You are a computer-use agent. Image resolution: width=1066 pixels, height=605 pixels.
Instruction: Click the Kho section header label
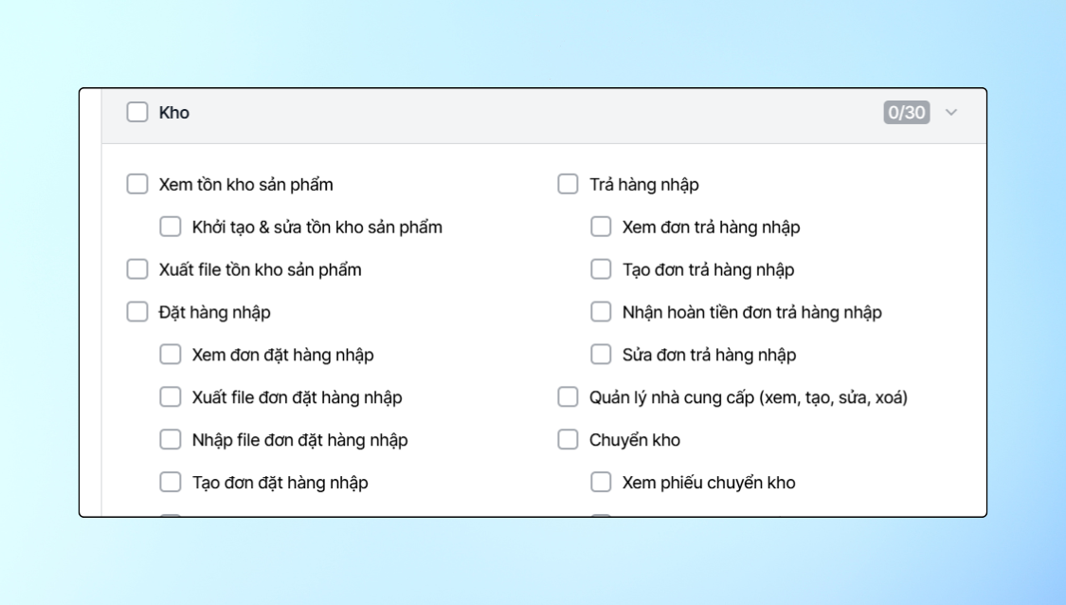174,113
